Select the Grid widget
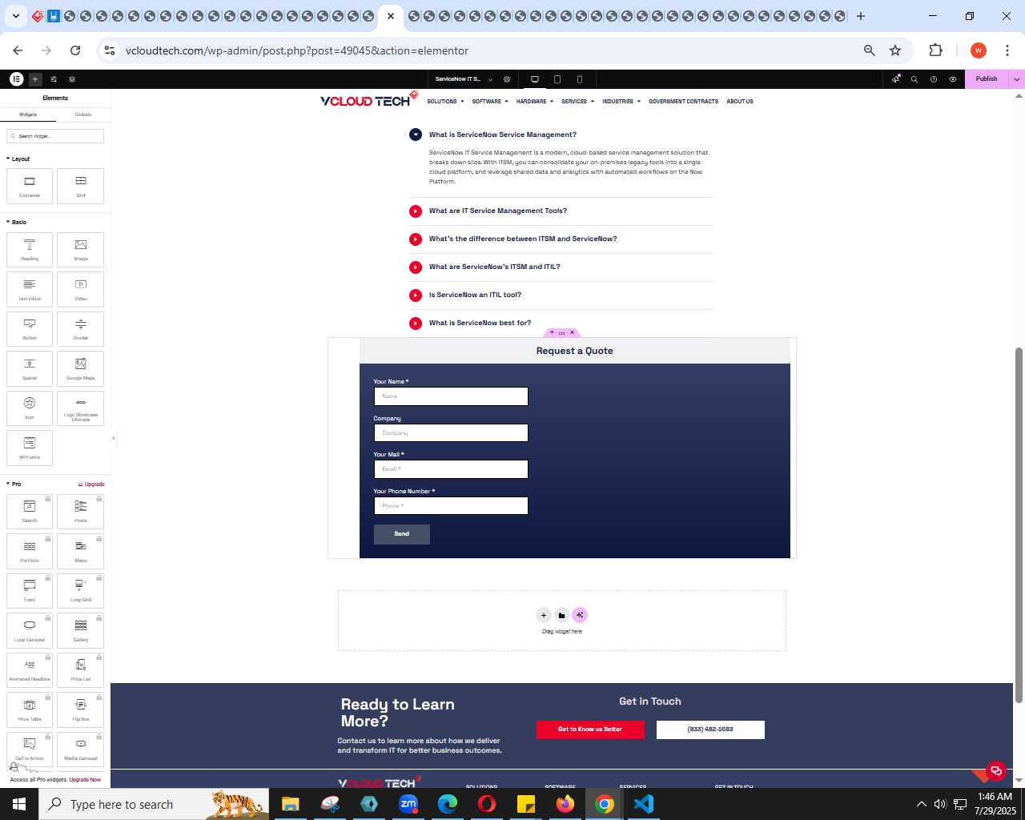The height and width of the screenshot is (820, 1025). pos(81,186)
